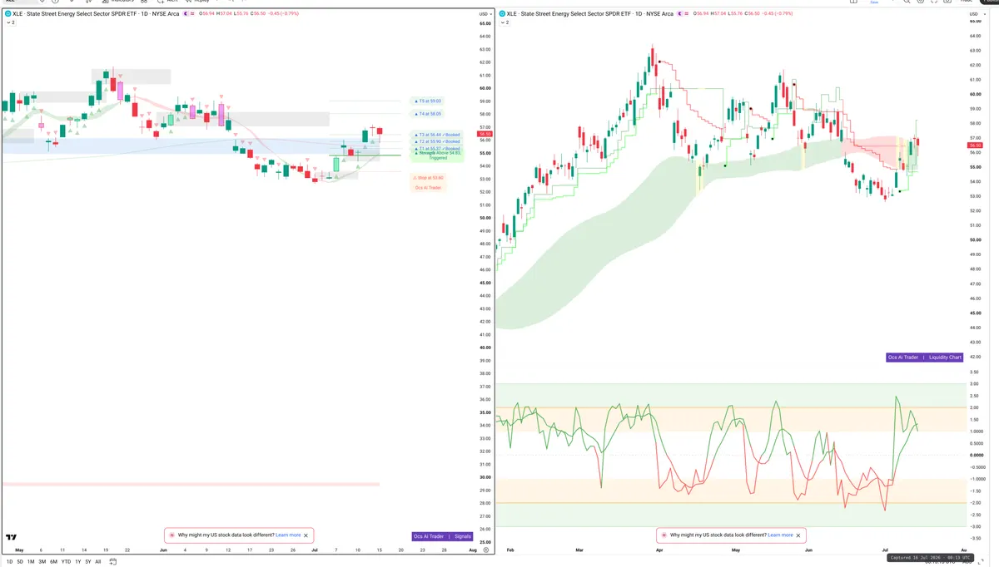Open left chart time axis settings gear
Viewport: 999px width, 567px height.
pos(486,550)
